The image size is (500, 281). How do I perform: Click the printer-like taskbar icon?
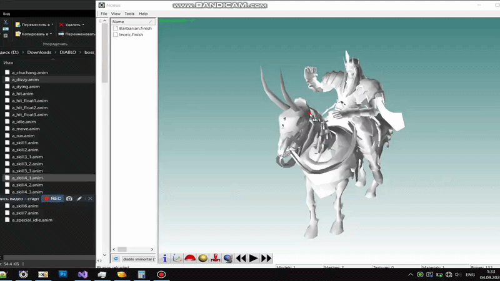102,274
